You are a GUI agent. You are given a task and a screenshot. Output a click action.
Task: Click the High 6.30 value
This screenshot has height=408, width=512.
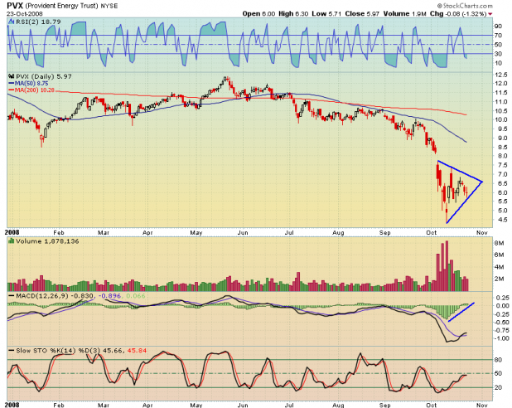click(x=293, y=14)
